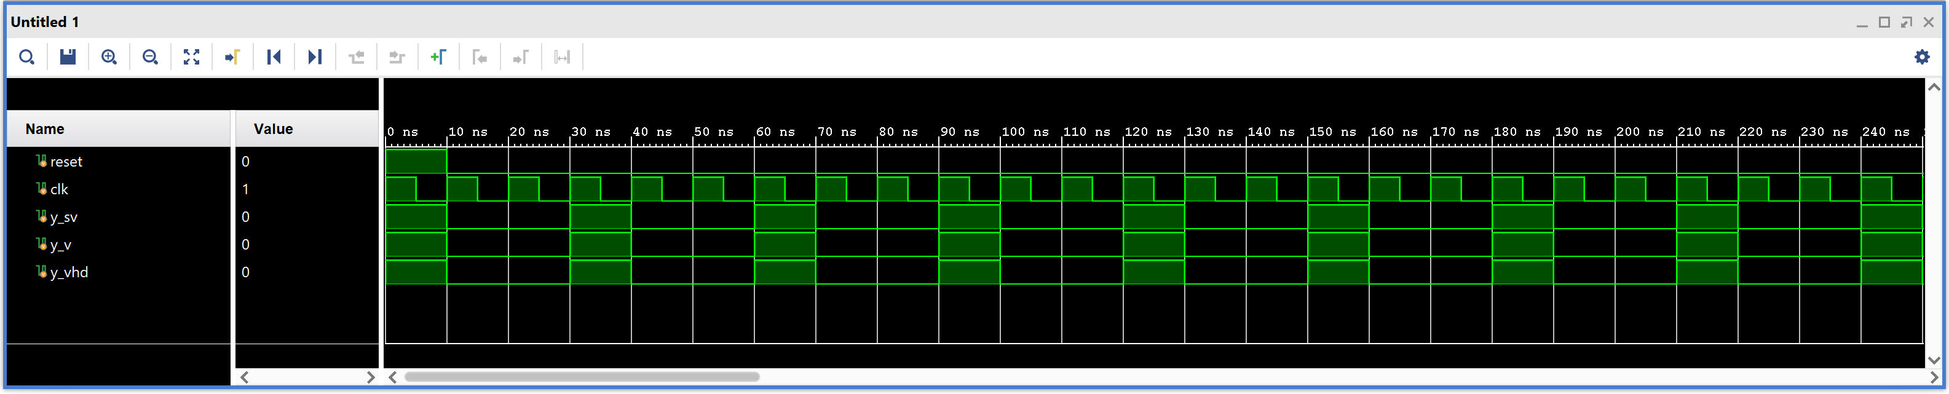Image resolution: width=1949 pixels, height=394 pixels.
Task: Select the clk signal in Name column
Action: 59,190
